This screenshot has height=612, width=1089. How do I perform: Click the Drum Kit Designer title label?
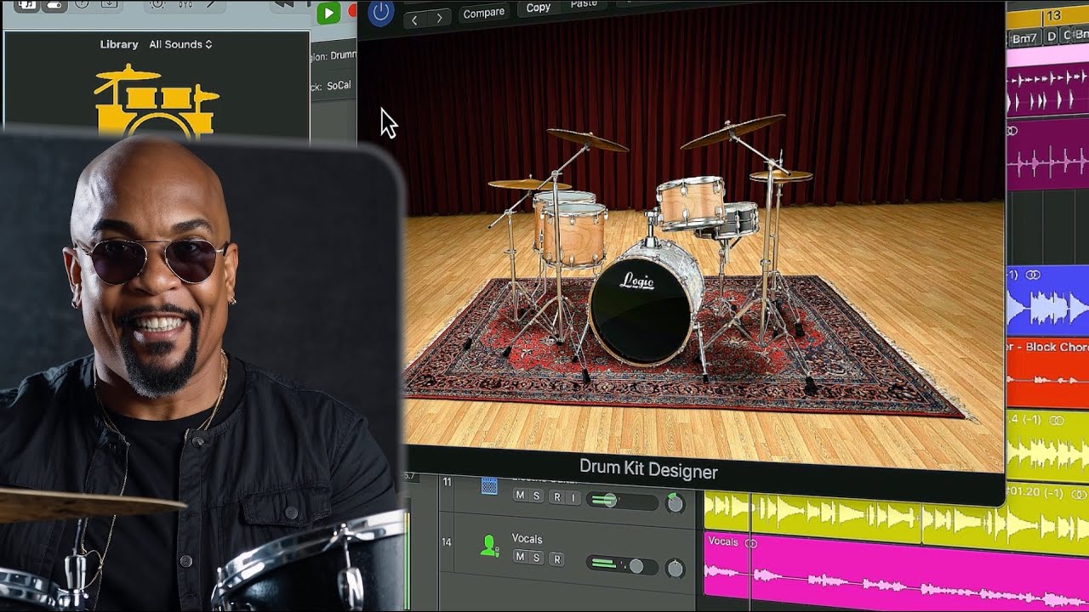tap(648, 470)
